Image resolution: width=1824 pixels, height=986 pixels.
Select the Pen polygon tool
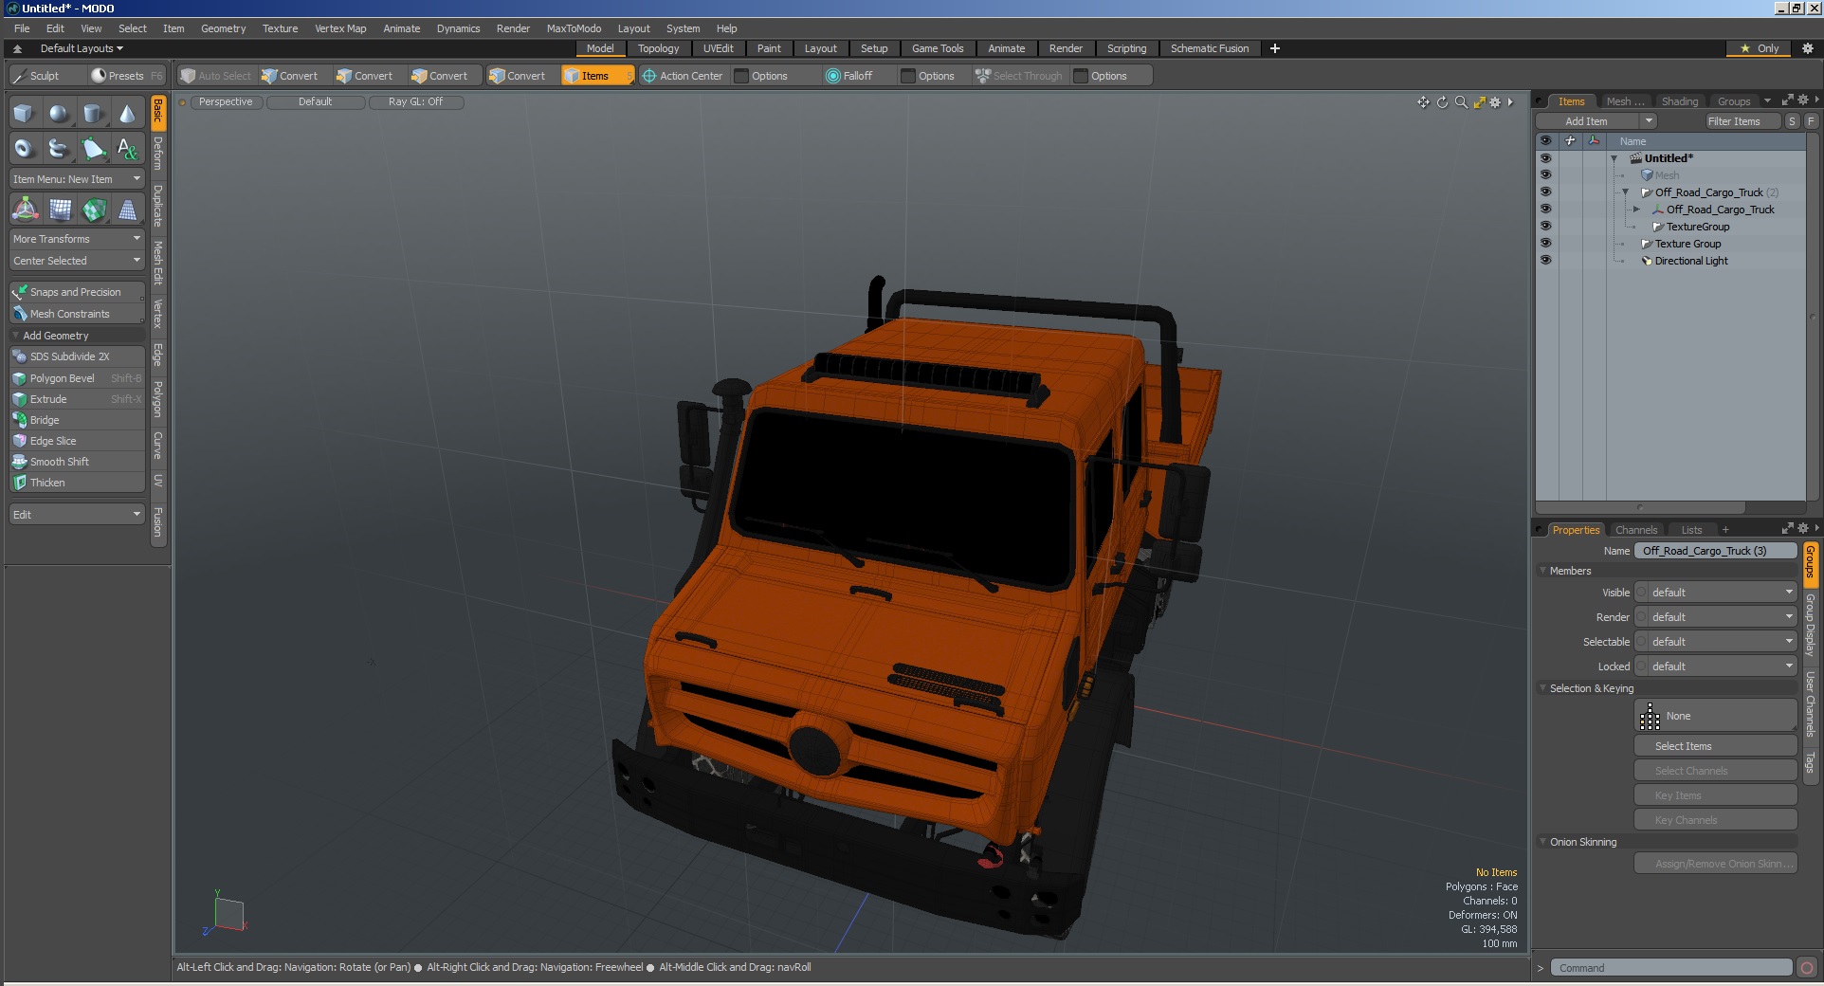tap(93, 148)
